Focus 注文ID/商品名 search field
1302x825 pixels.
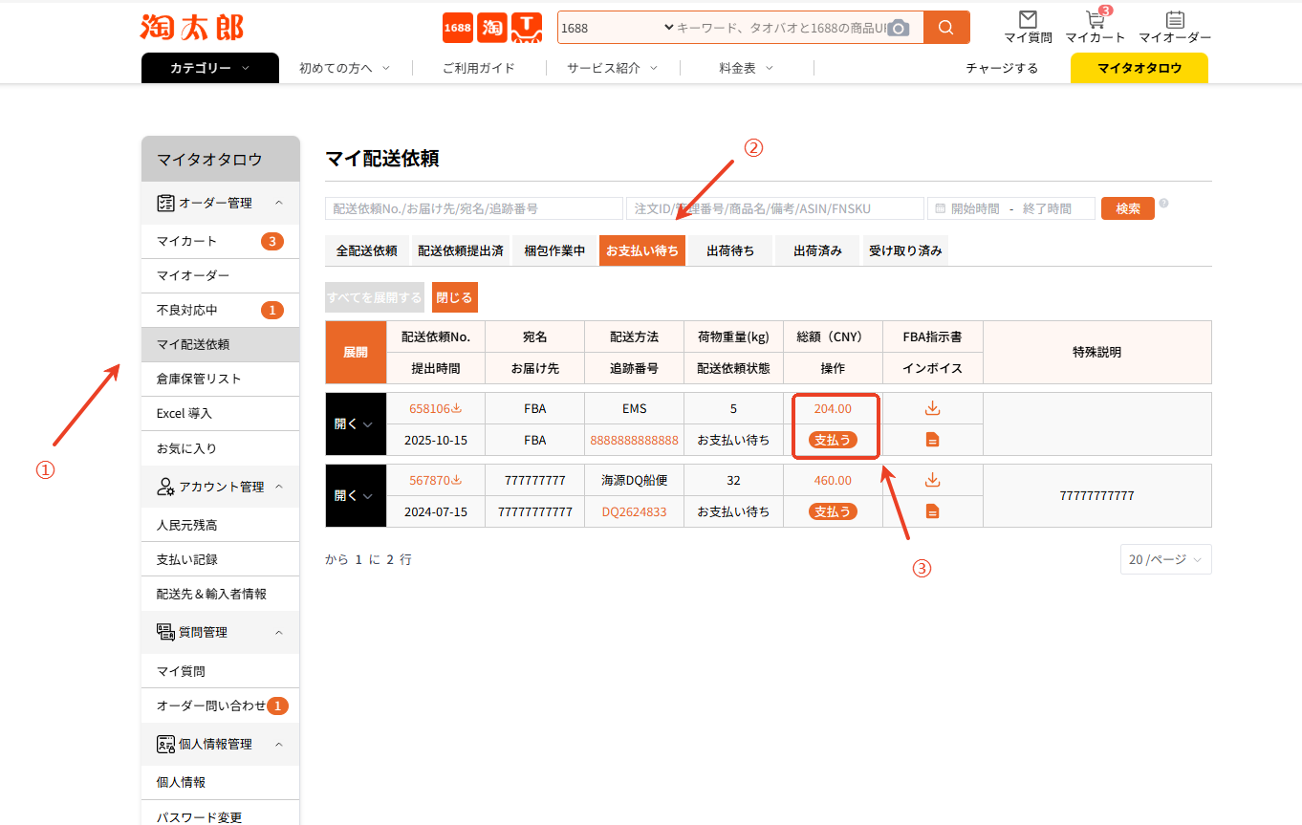point(775,208)
